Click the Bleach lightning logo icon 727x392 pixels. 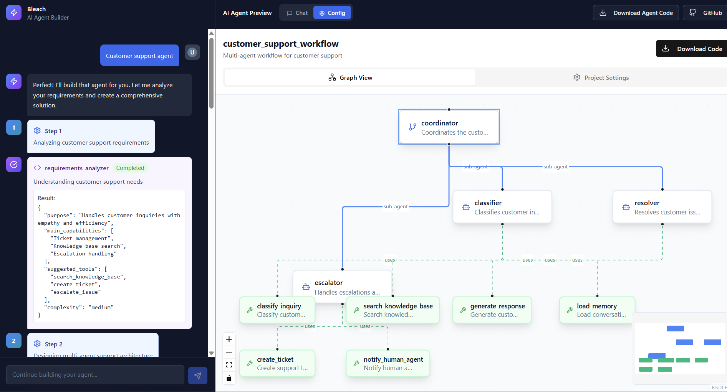pos(14,13)
